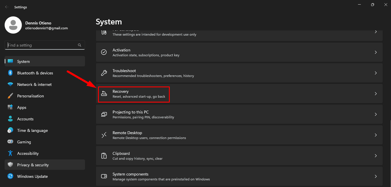This screenshot has width=391, height=187.
Task: Expand the Remote Desktop row chevron
Action: click(375, 135)
